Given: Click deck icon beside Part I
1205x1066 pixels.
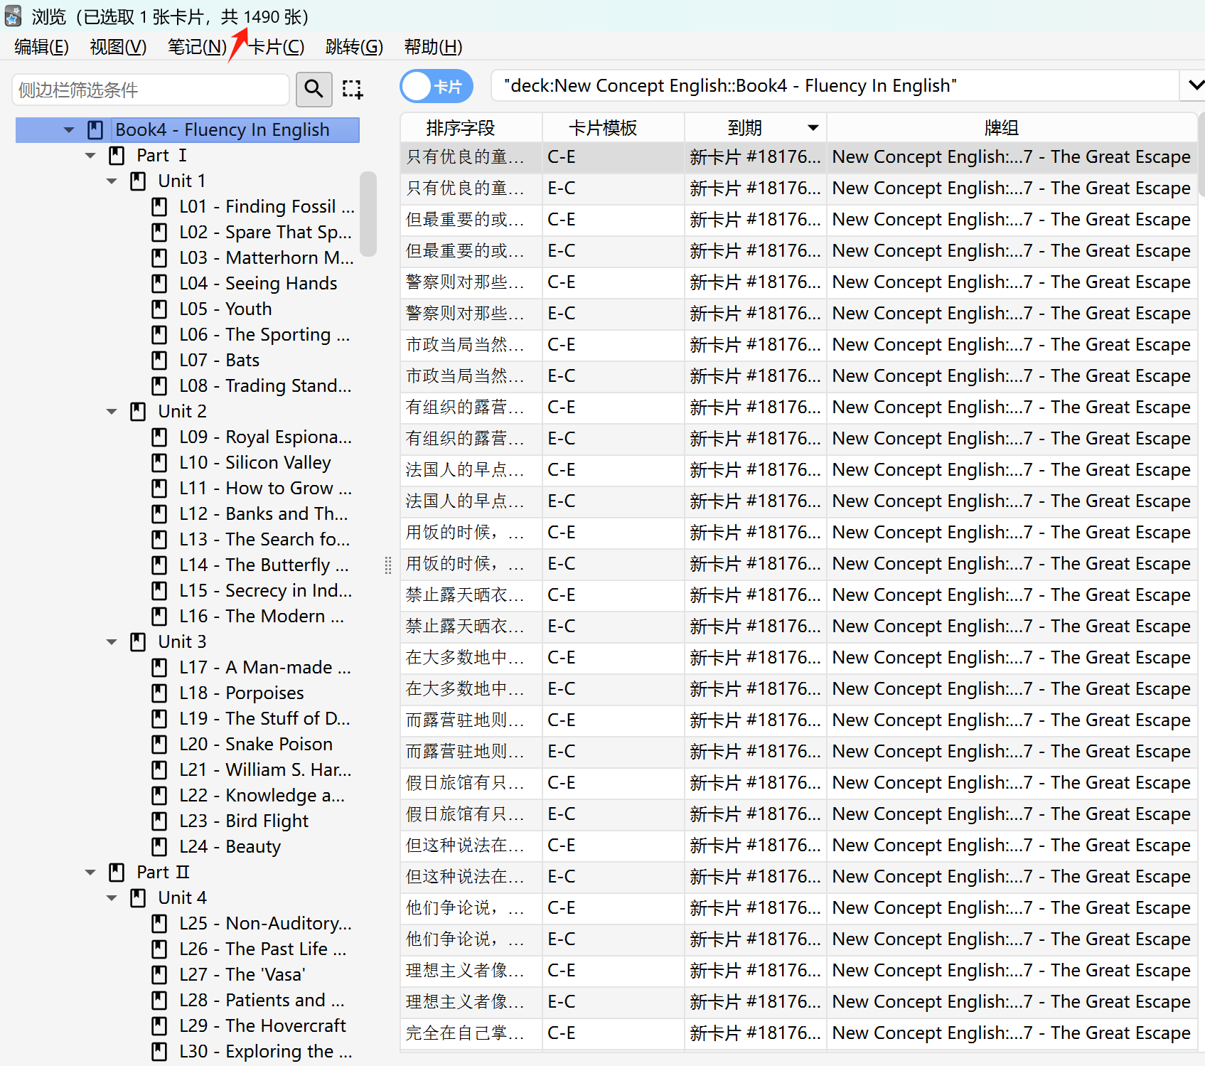Looking at the screenshot, I should coord(117,155).
